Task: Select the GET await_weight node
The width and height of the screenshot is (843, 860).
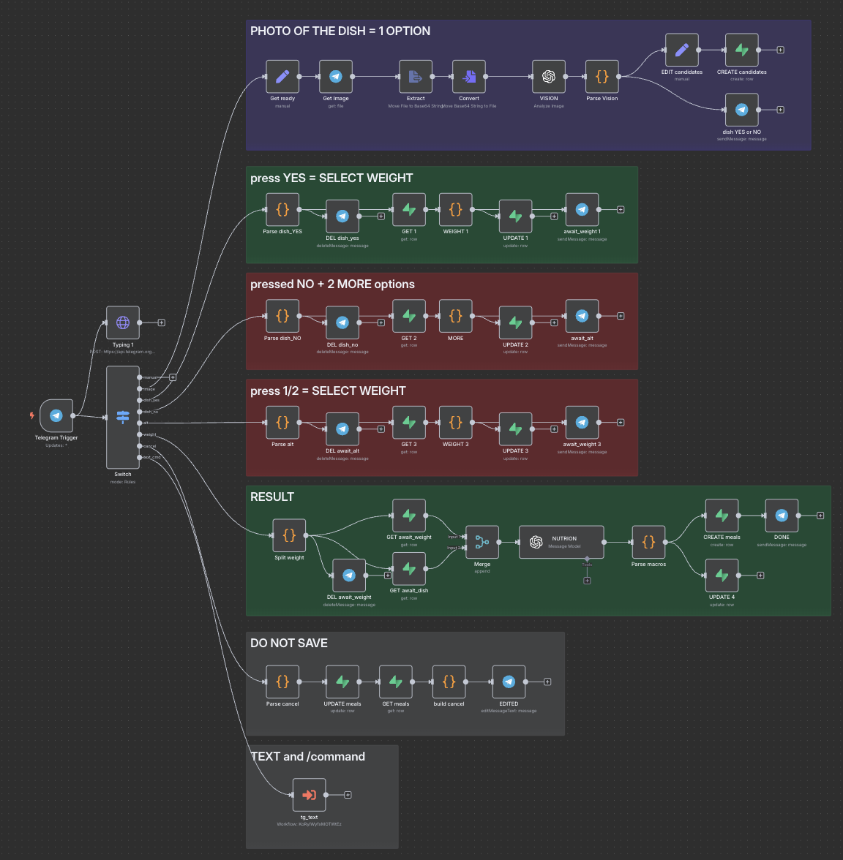Action: click(x=409, y=516)
